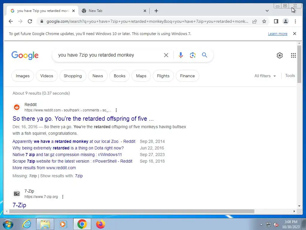Viewport: 306px width, 230px height.
Task: Start voice search with the microphone icon
Action: [181, 55]
